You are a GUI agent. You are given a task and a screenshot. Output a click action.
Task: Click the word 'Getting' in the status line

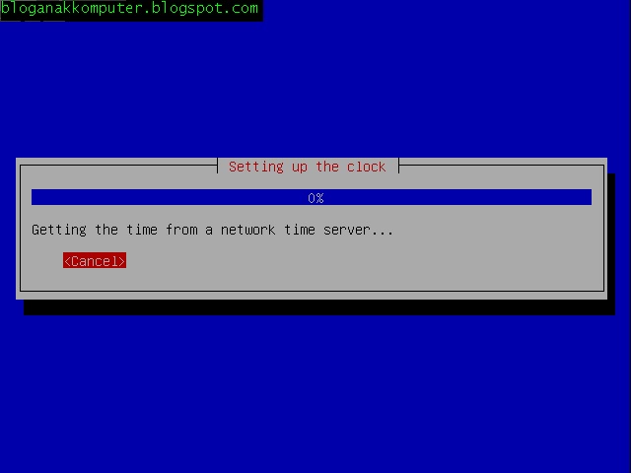point(59,230)
